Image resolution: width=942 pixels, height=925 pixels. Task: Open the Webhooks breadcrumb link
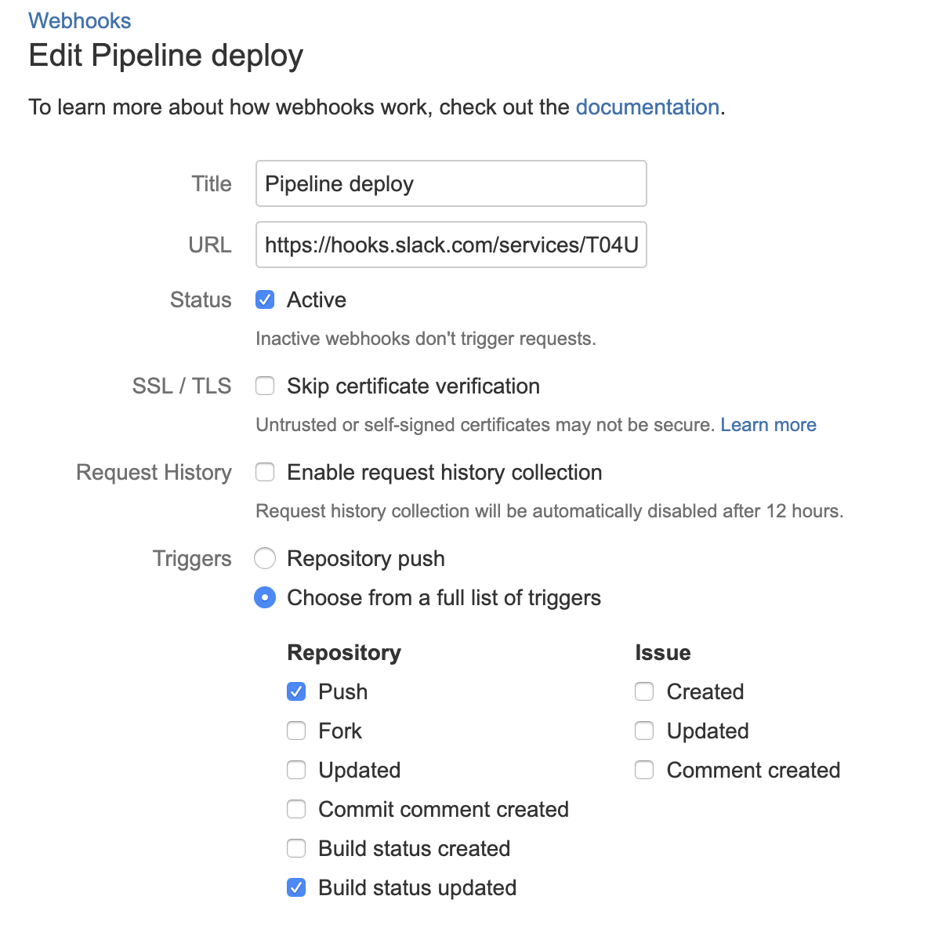pos(79,20)
